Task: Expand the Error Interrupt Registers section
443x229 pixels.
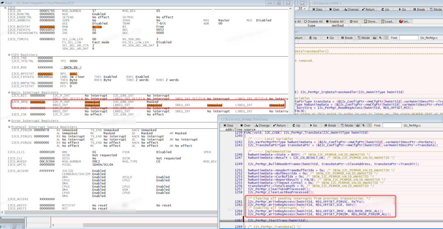Action: 9,121
